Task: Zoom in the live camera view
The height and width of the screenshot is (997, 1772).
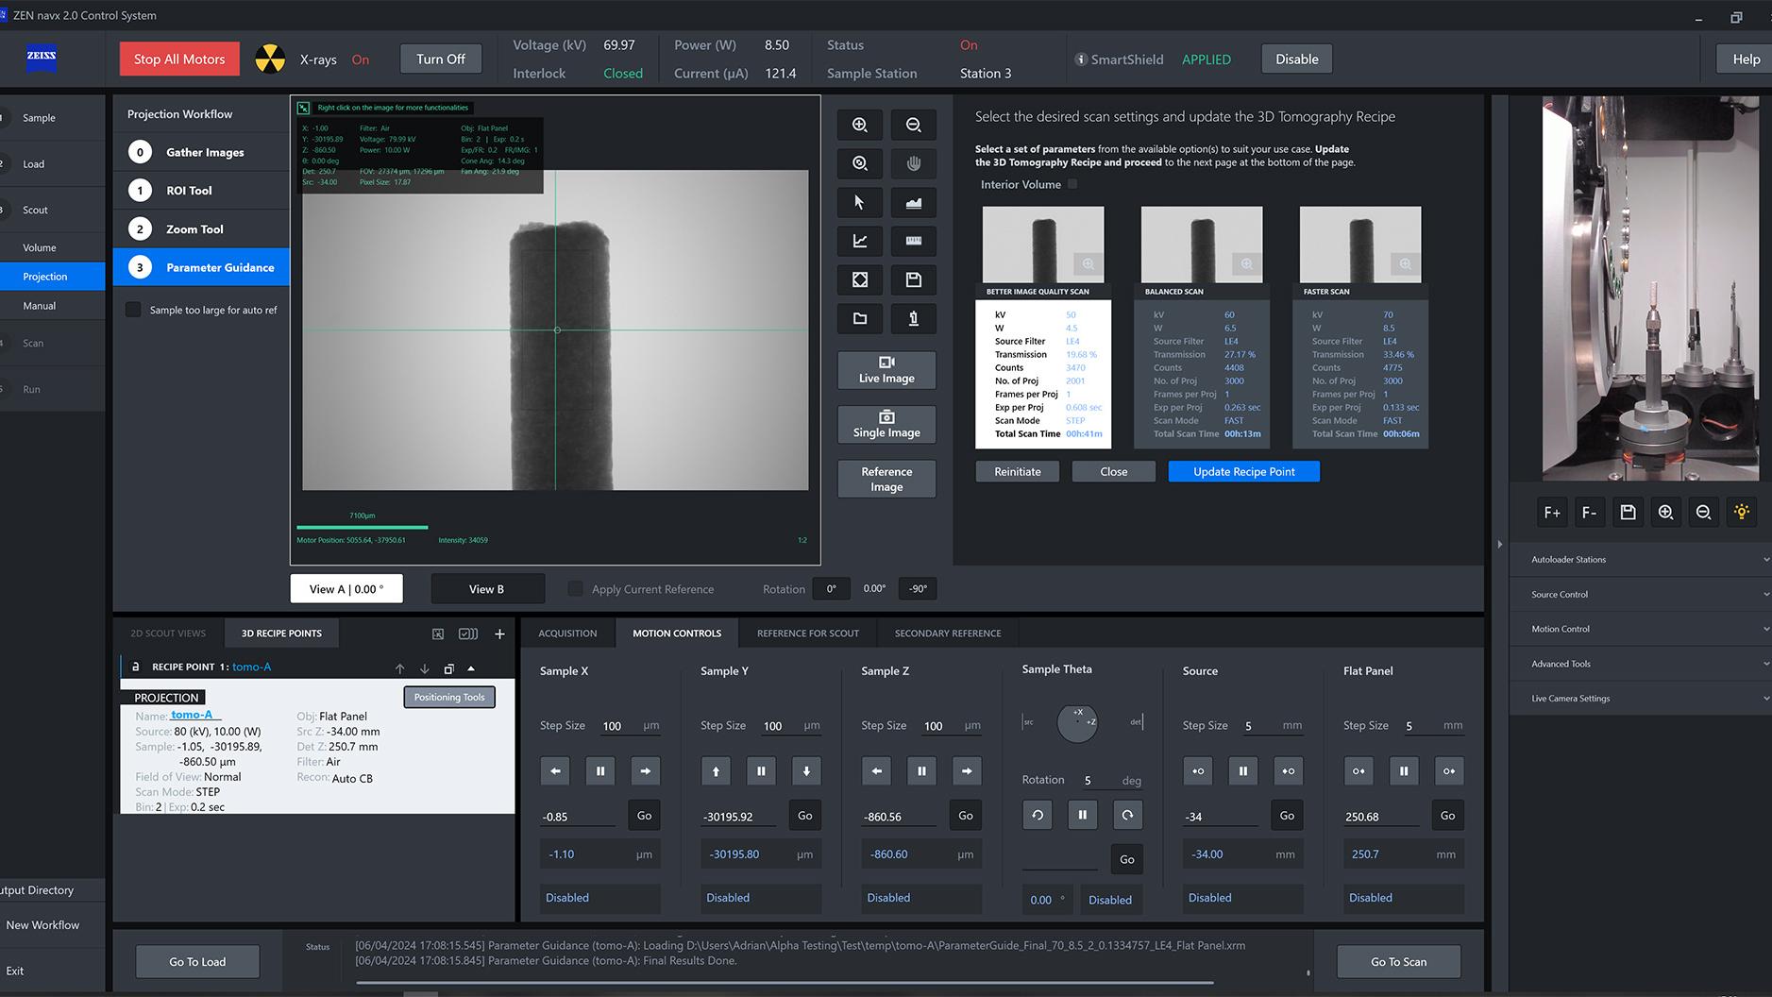Action: coord(1665,512)
